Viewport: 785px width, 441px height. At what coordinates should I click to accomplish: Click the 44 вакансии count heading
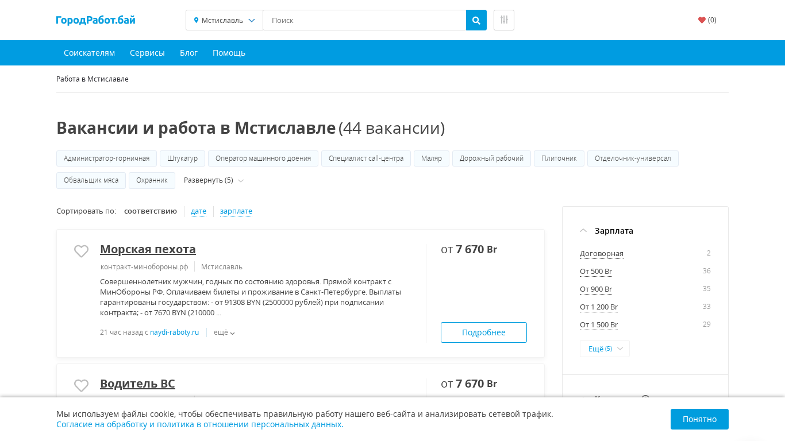pyautogui.click(x=392, y=128)
